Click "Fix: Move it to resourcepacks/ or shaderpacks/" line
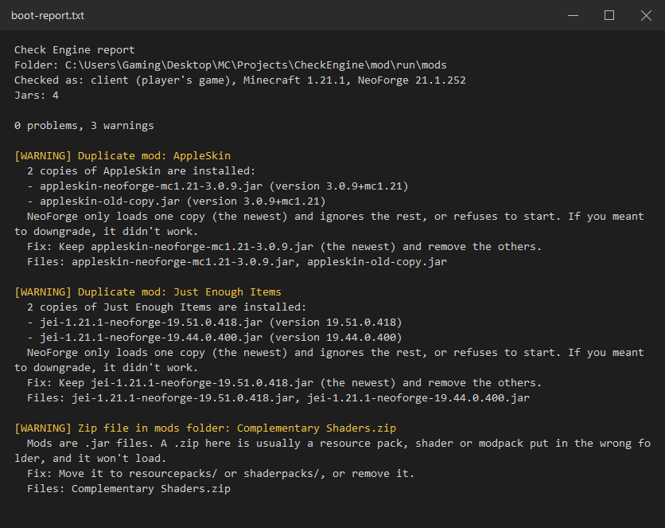 point(221,474)
